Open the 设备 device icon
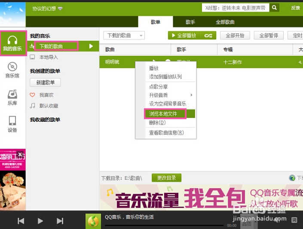The width and height of the screenshot is (303, 229). (x=12, y=121)
